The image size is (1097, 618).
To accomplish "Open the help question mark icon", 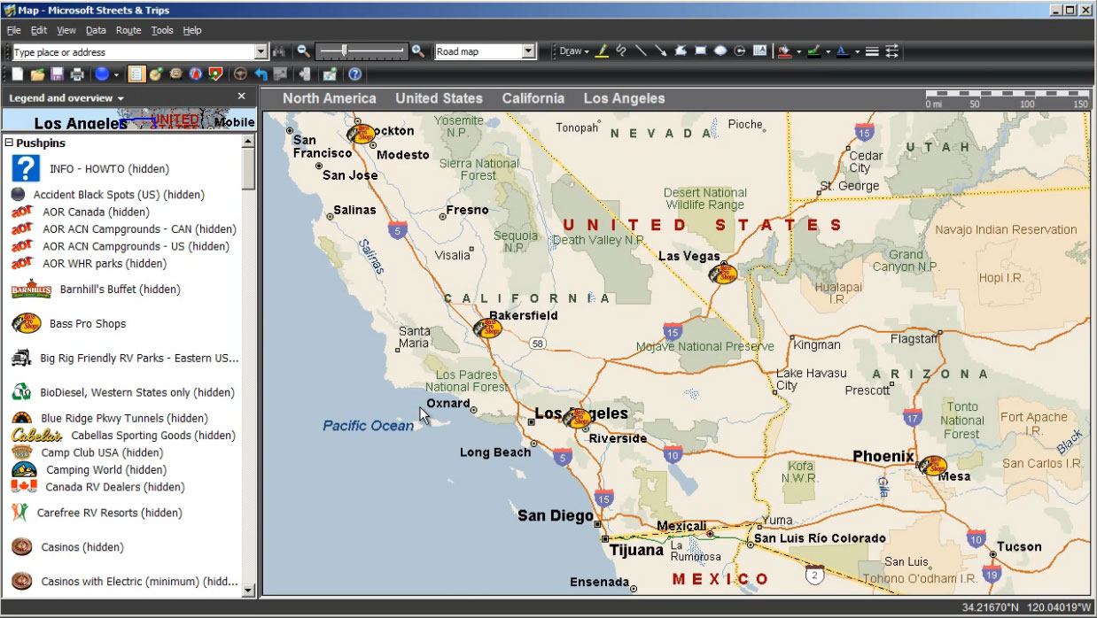I will point(354,74).
